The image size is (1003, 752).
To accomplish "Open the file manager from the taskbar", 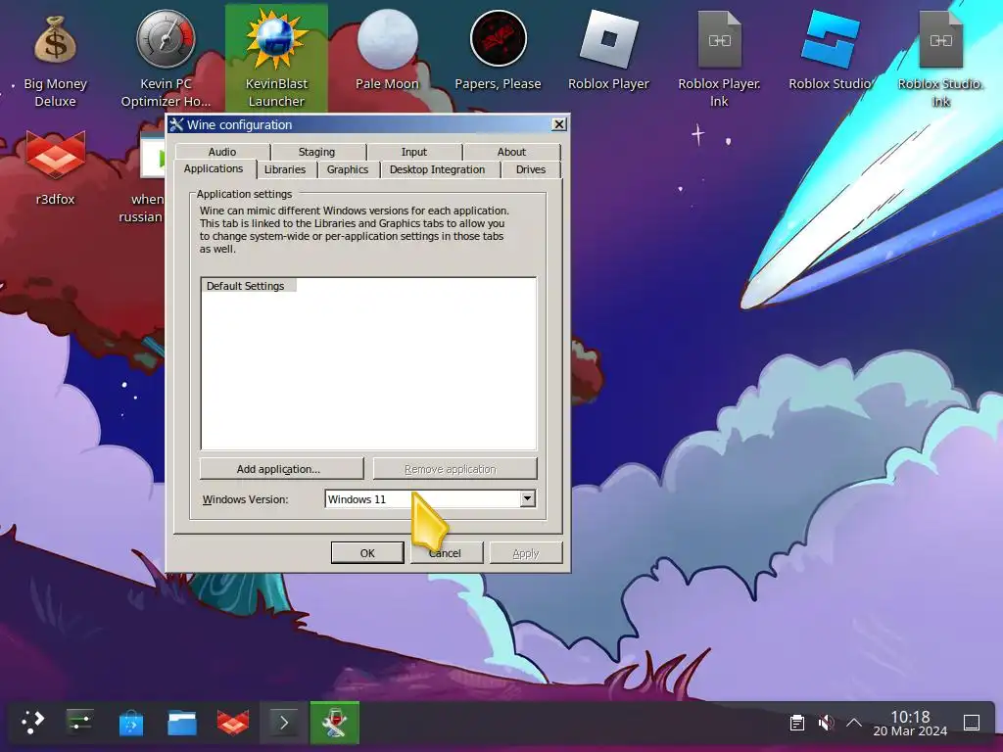I will (x=181, y=723).
